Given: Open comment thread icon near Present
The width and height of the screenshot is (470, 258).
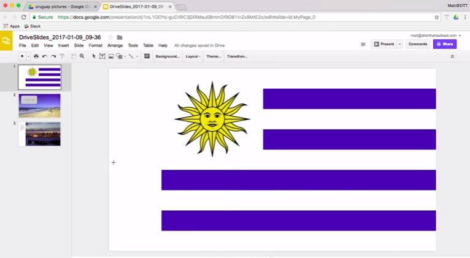Looking at the screenshot, I should [x=363, y=44].
